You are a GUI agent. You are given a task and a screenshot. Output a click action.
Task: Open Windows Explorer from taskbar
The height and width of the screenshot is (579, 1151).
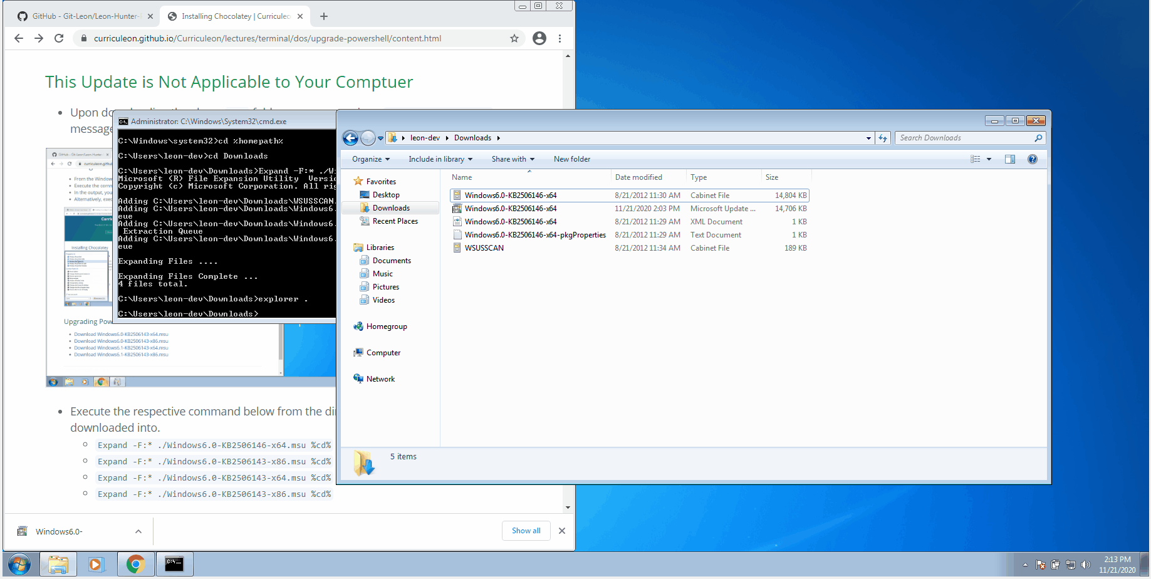point(58,565)
